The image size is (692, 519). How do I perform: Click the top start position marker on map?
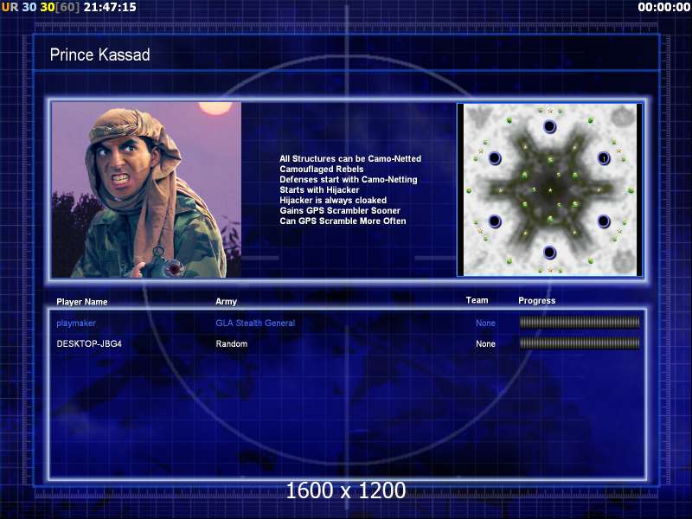pos(549,127)
